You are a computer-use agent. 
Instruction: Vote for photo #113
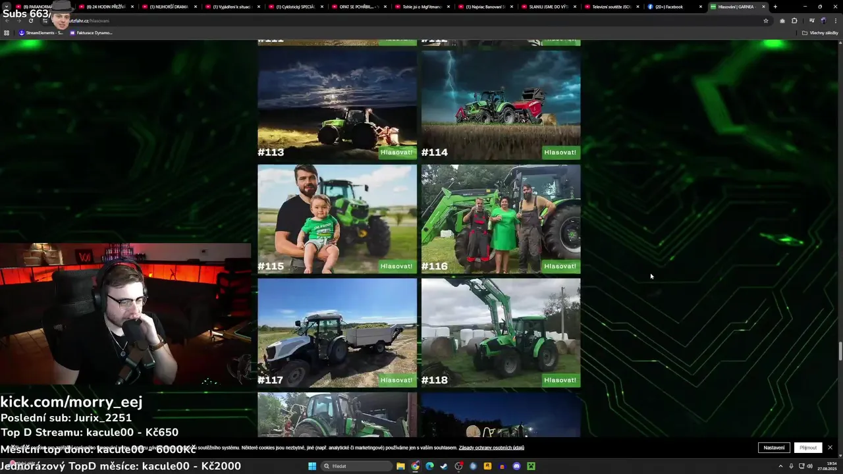pos(397,152)
